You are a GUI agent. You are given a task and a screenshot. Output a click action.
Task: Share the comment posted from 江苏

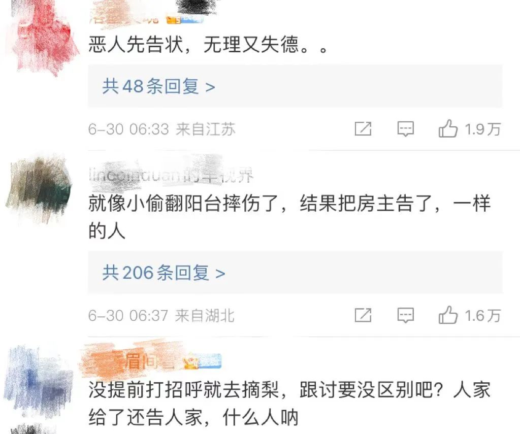(x=363, y=129)
